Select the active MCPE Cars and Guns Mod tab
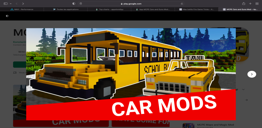Screen dimensions: 262x128 pos(240,9)
